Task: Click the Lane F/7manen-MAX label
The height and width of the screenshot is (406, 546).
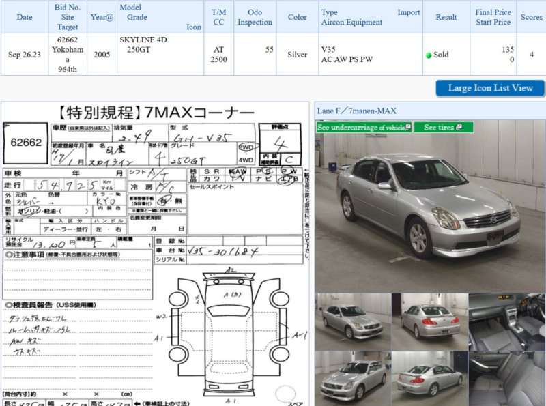Action: [x=357, y=111]
